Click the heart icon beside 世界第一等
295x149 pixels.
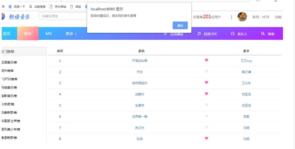206,116
